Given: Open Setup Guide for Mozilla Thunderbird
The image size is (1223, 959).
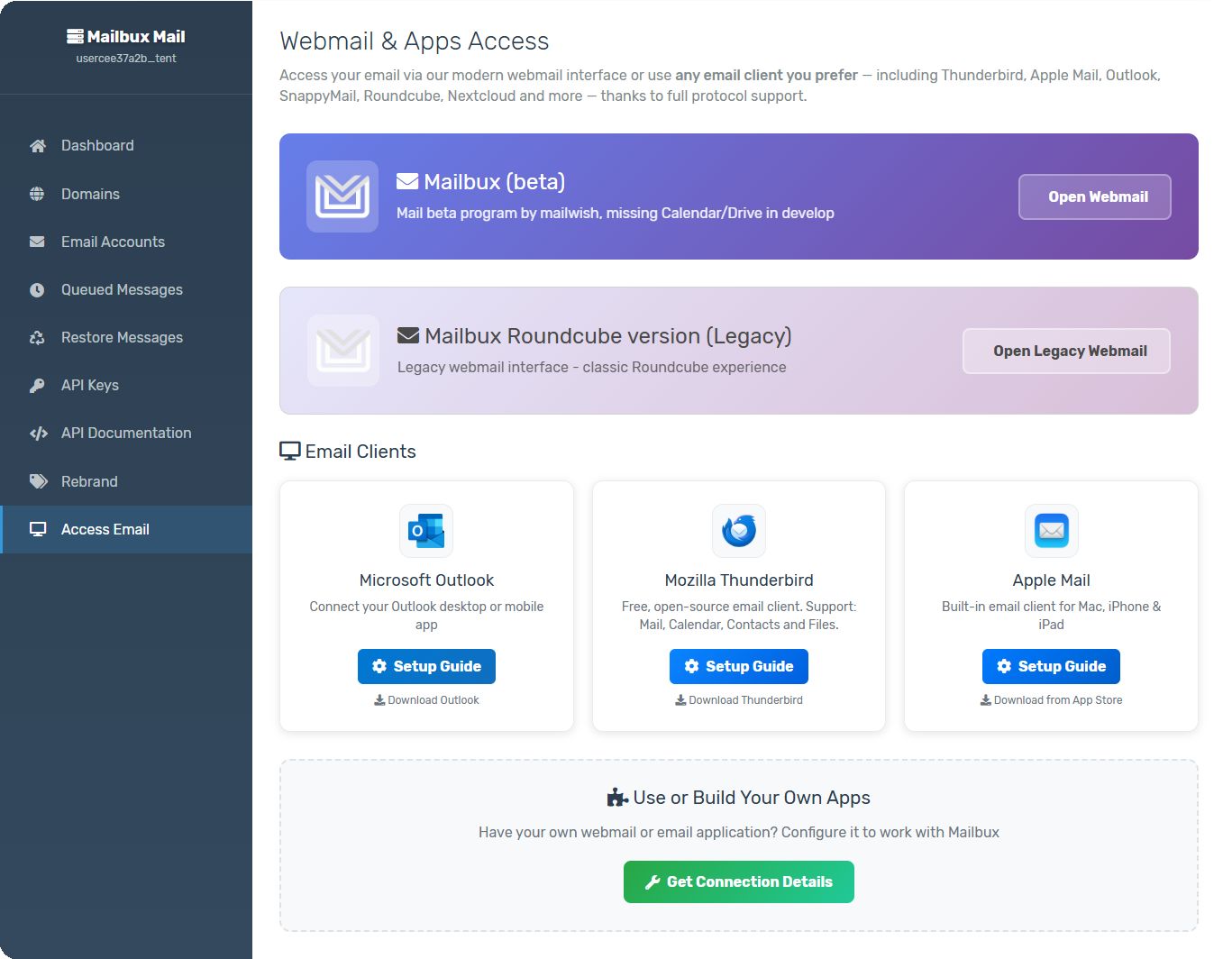Looking at the screenshot, I should [739, 666].
